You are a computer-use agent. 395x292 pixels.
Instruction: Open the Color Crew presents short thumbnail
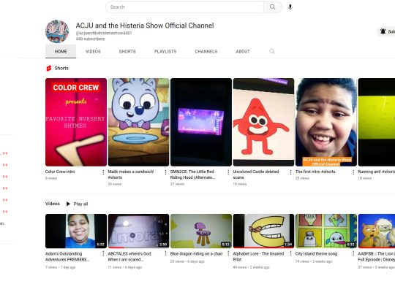click(76, 122)
